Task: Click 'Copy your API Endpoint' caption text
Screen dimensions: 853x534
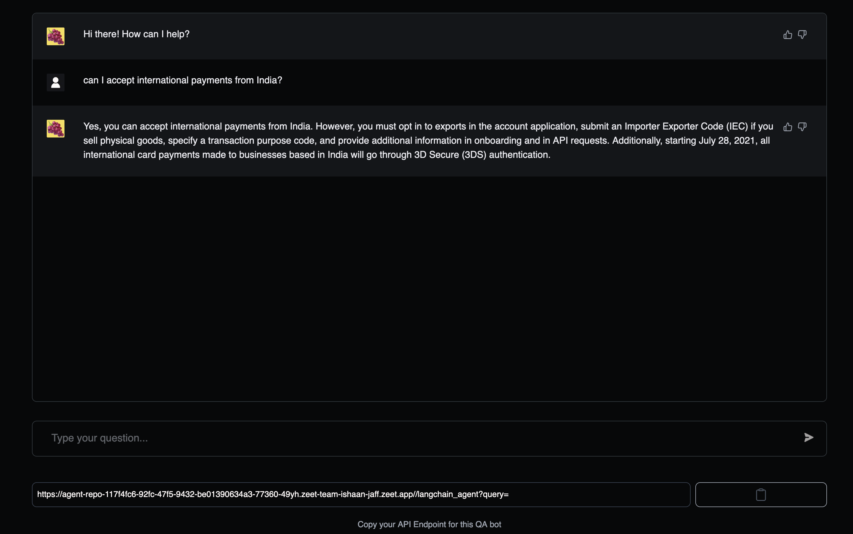Action: click(x=429, y=525)
